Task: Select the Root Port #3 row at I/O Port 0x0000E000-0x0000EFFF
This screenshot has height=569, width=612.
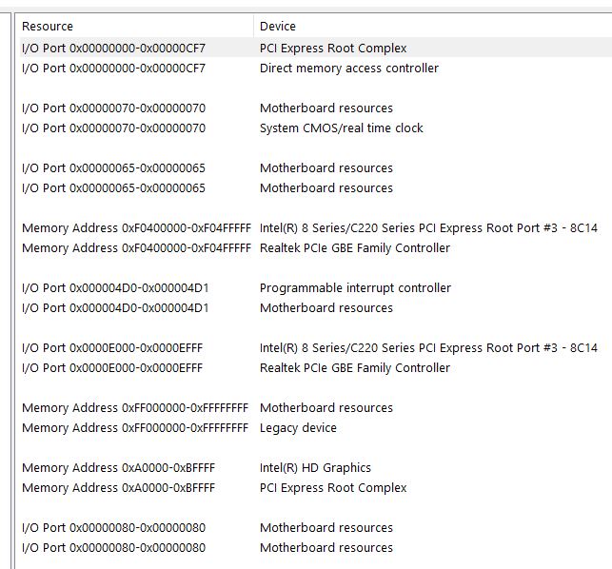Action: (x=316, y=347)
